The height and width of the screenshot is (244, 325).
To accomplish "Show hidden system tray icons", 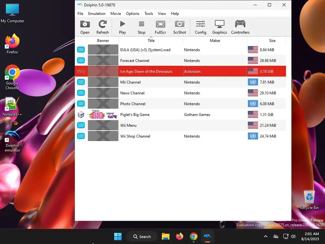I will click(x=266, y=236).
